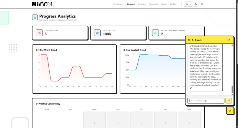Toggle dark mode moon icon
Image resolution: width=238 pixels, height=128 pixels.
(196, 4)
